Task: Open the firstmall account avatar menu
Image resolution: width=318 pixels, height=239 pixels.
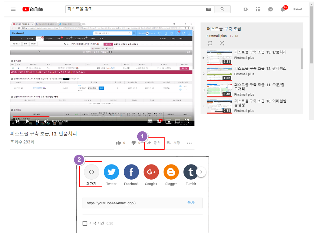Action: click(x=298, y=9)
